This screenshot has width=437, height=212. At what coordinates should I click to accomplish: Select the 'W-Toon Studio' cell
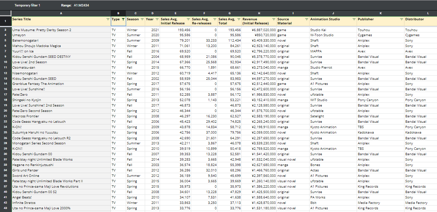333,35
